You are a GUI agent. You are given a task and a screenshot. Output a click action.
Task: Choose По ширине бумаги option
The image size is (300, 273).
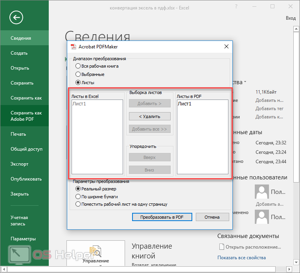pos(97,197)
